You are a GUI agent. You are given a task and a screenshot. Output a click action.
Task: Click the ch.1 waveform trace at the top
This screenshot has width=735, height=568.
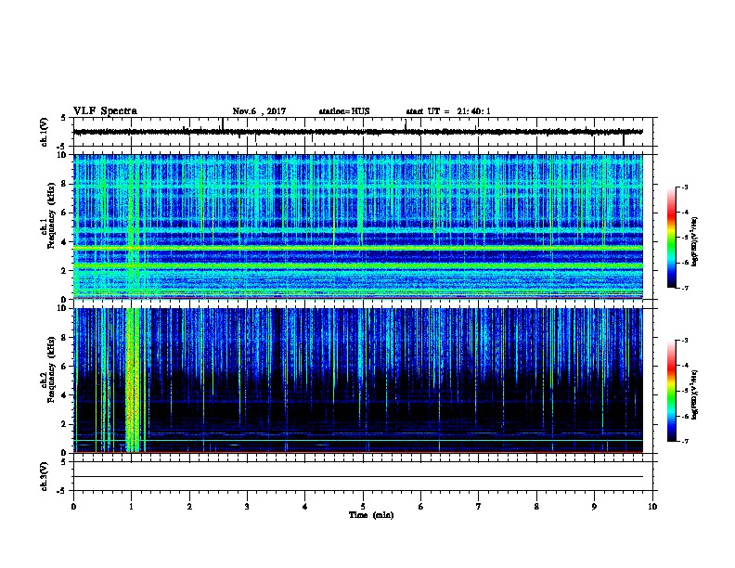[358, 132]
